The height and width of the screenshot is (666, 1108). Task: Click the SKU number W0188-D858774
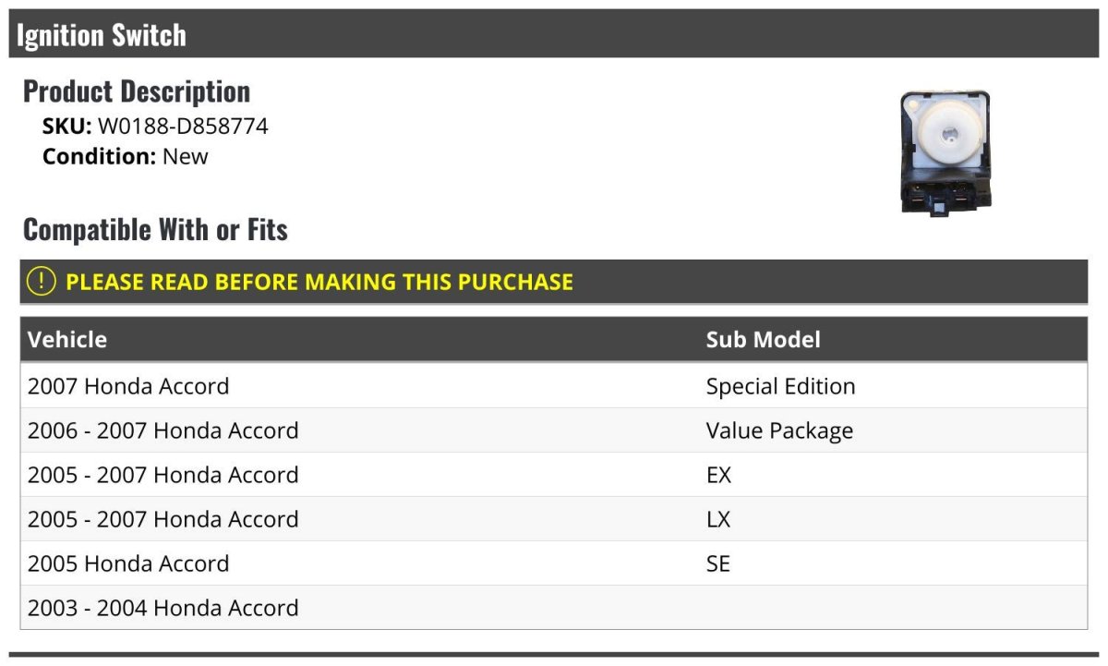[183, 127]
